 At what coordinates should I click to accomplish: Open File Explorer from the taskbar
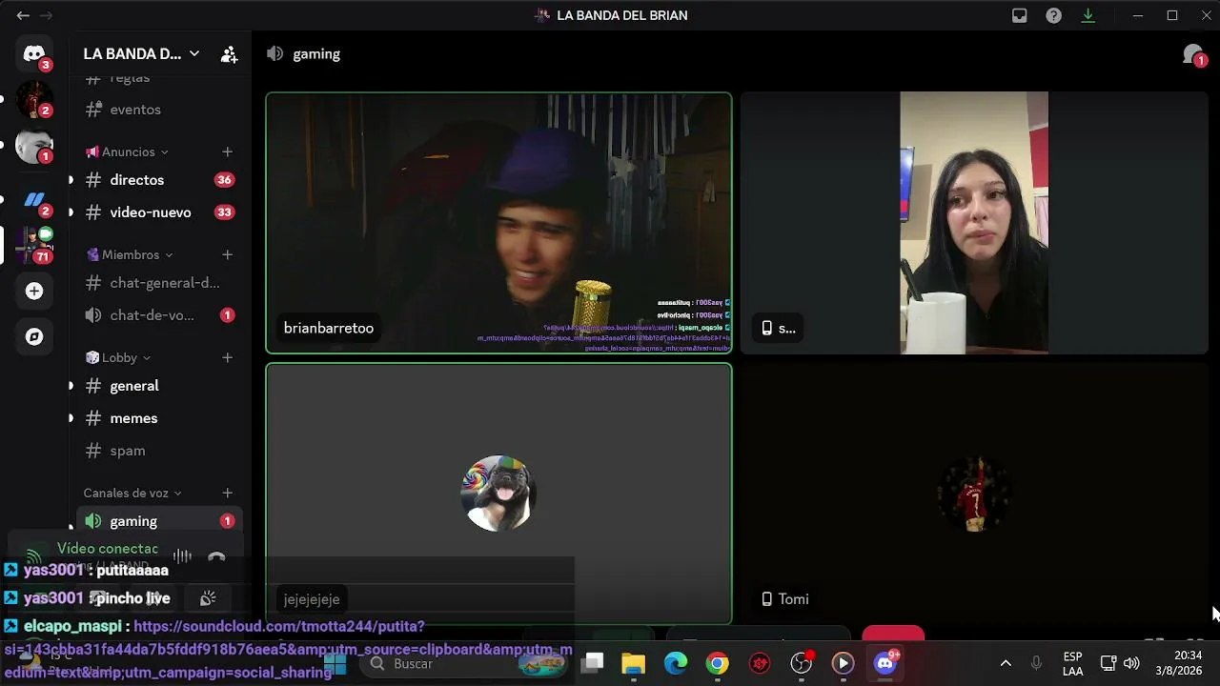tap(633, 663)
